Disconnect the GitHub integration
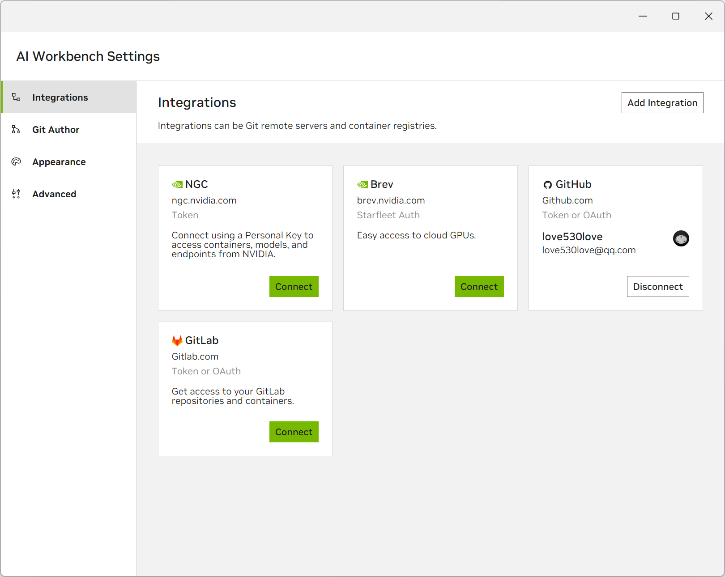Image resolution: width=725 pixels, height=577 pixels. pos(658,286)
